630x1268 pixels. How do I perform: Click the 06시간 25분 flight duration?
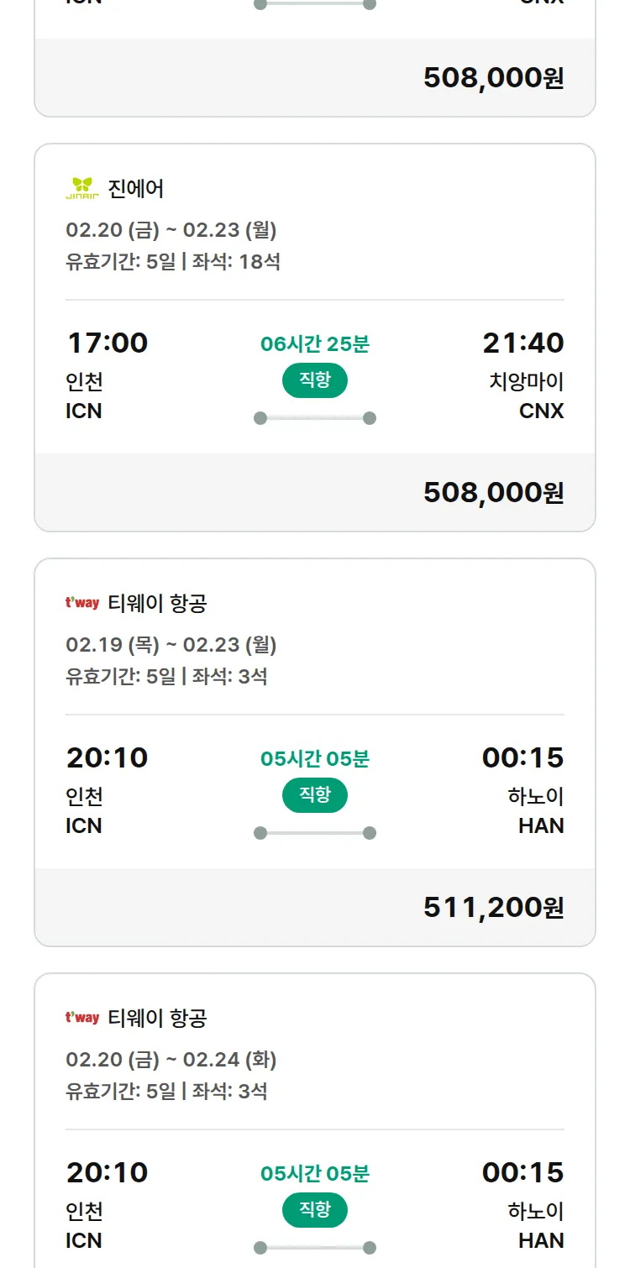coord(315,343)
